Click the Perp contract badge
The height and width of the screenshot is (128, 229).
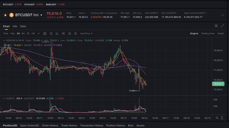coord(36,15)
